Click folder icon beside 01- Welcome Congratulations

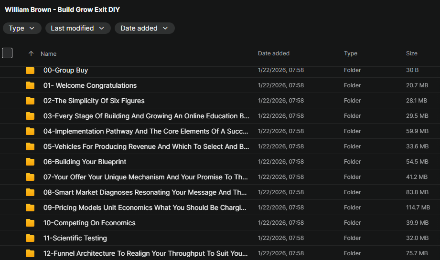click(x=30, y=86)
